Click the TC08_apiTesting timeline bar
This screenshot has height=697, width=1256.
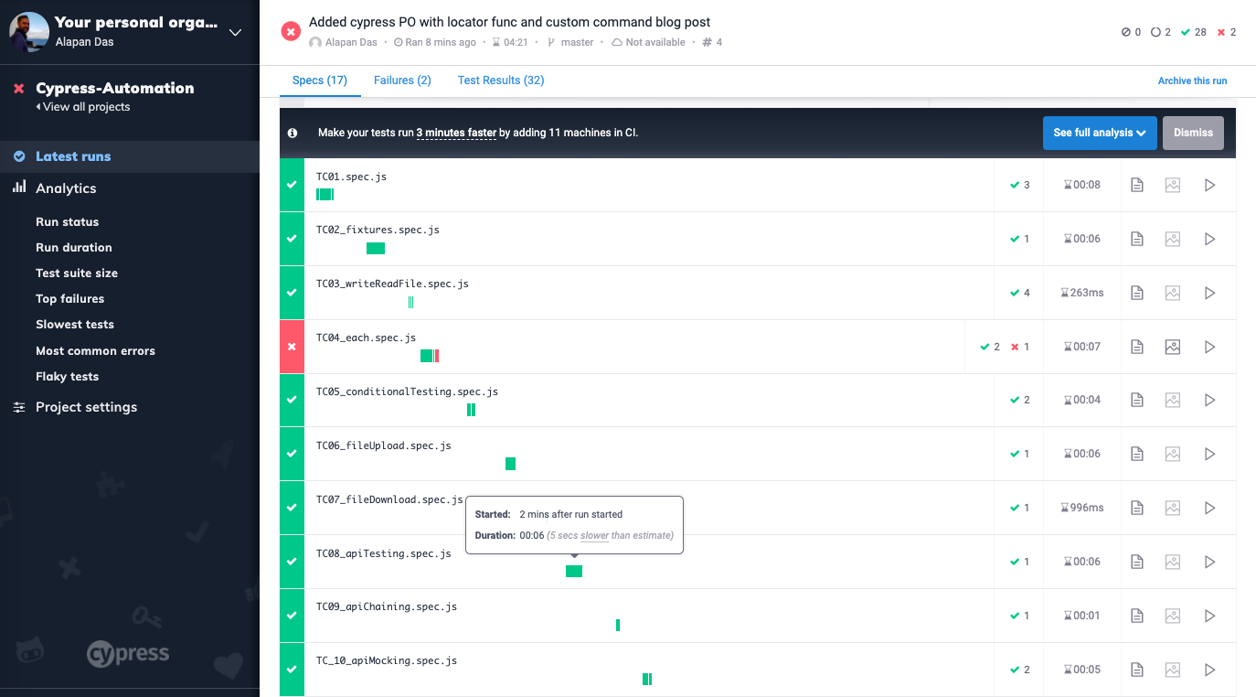(x=574, y=572)
